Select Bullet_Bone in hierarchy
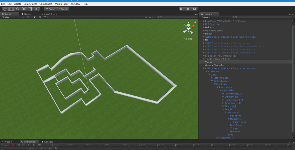Image resolution: width=295 pixels, height=150 pixels. (239, 122)
